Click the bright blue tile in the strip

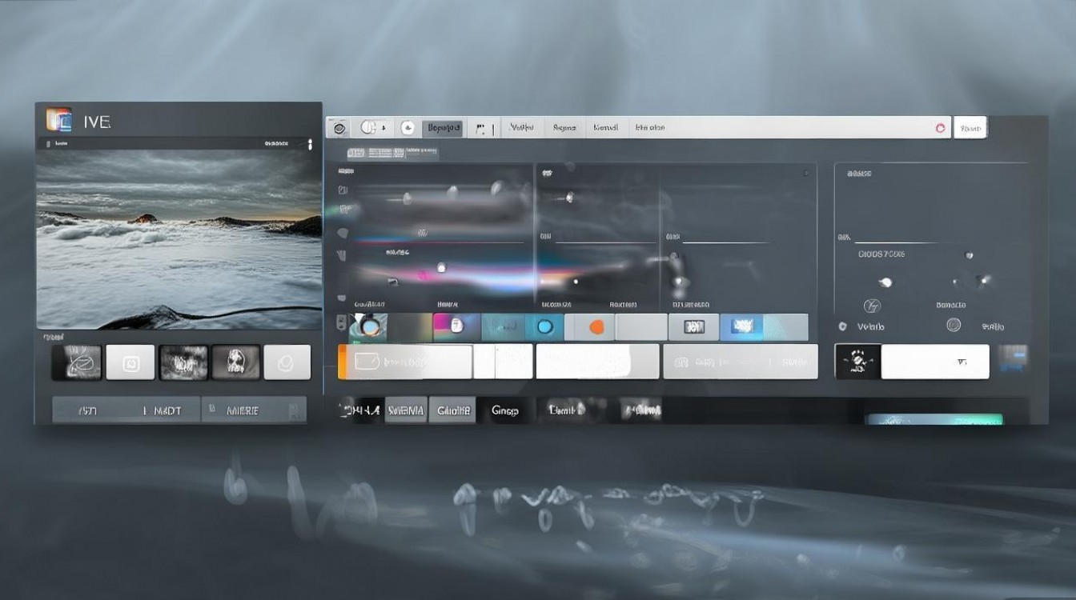pyautogui.click(x=742, y=326)
